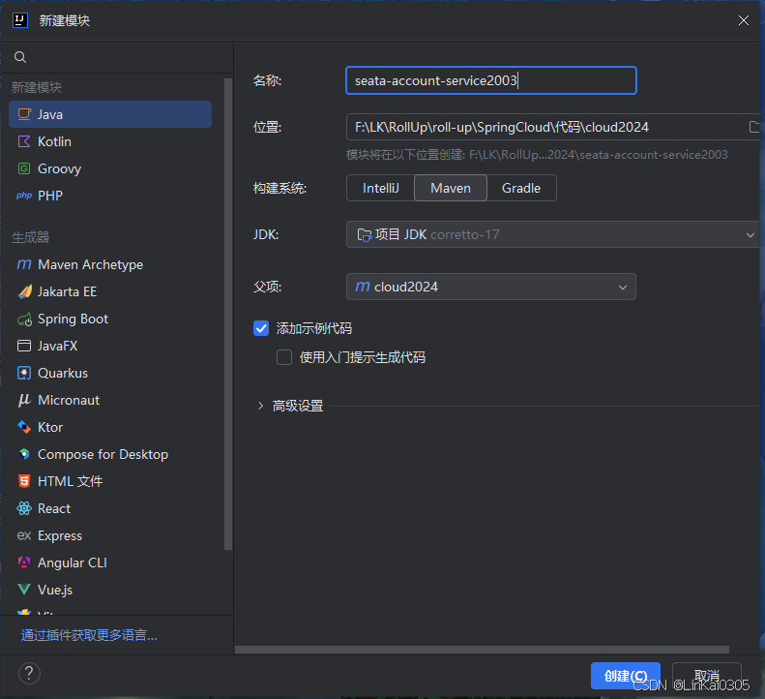Viewport: 765px width, 699px height.
Task: Select Vue.js generator entry
Action: pyautogui.click(x=110, y=590)
